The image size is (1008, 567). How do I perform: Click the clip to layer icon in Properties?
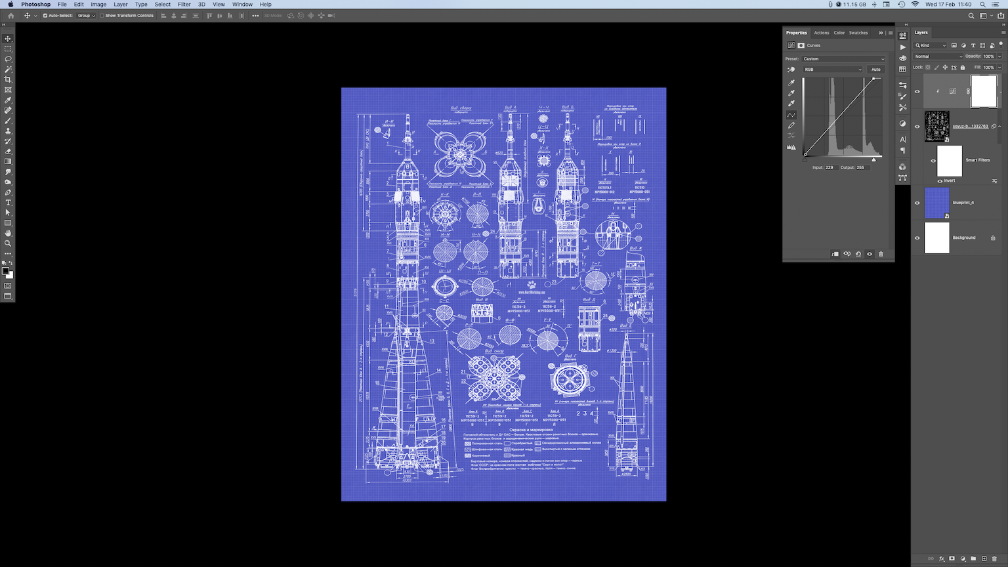pyautogui.click(x=835, y=254)
